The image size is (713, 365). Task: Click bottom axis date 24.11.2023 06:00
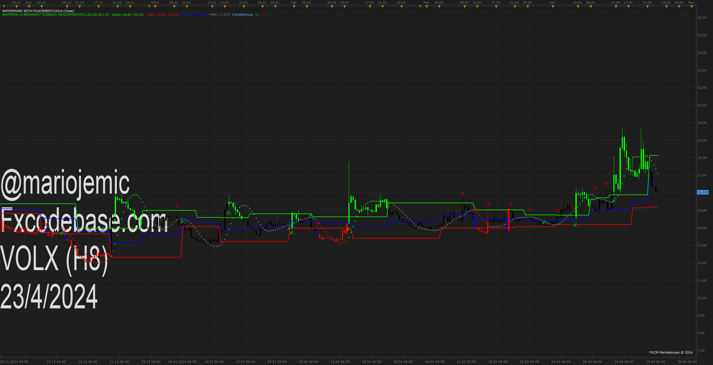(14, 362)
